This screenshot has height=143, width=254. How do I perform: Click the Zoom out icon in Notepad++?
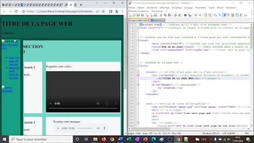tap(200, 15)
